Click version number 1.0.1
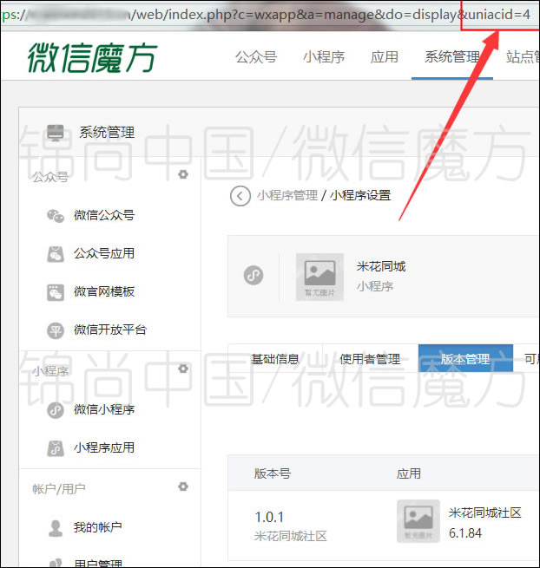 click(269, 518)
